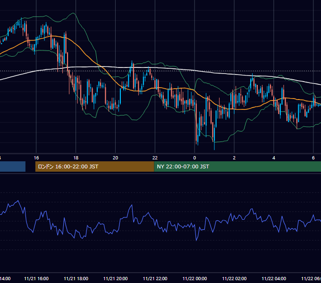Click the 11/21 22:00 time label
This screenshot has height=283, width=321.
pyautogui.click(x=155, y=278)
